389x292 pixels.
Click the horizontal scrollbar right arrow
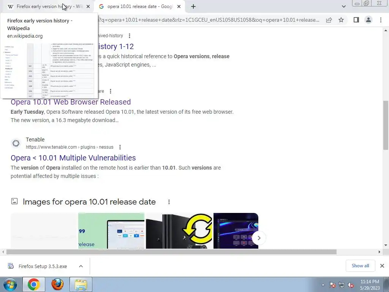pos(380,252)
